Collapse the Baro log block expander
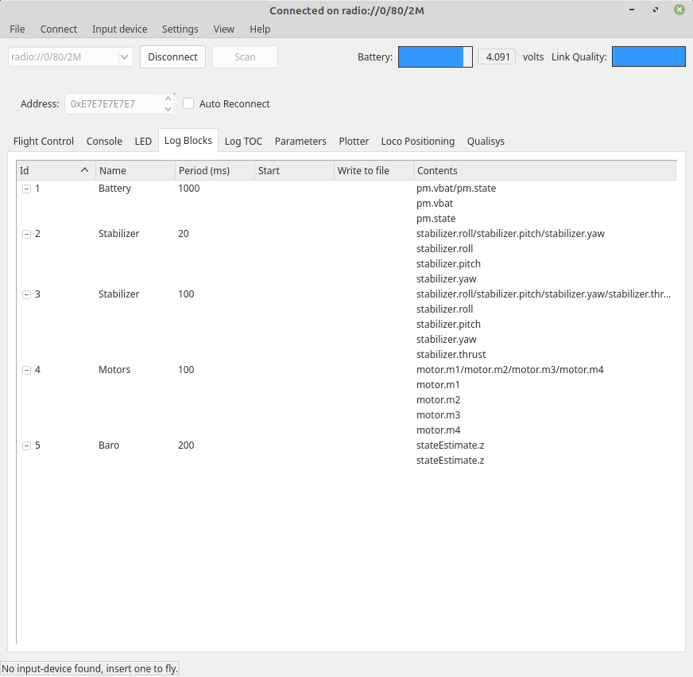This screenshot has height=677, width=693. [x=26, y=446]
